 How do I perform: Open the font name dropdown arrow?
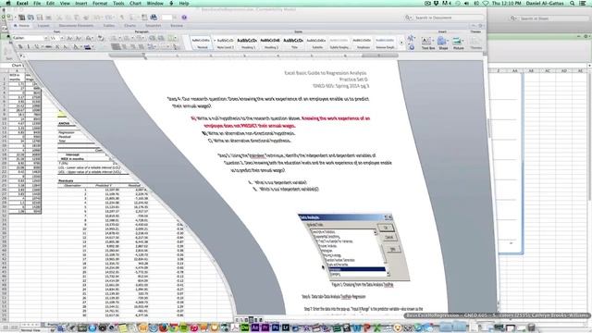point(46,38)
